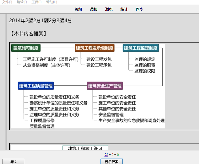Image resolution: width=199 pixels, height=164 pixels.
Task: Open the 统计 statistics view
Action: pyautogui.click(x=124, y=9)
